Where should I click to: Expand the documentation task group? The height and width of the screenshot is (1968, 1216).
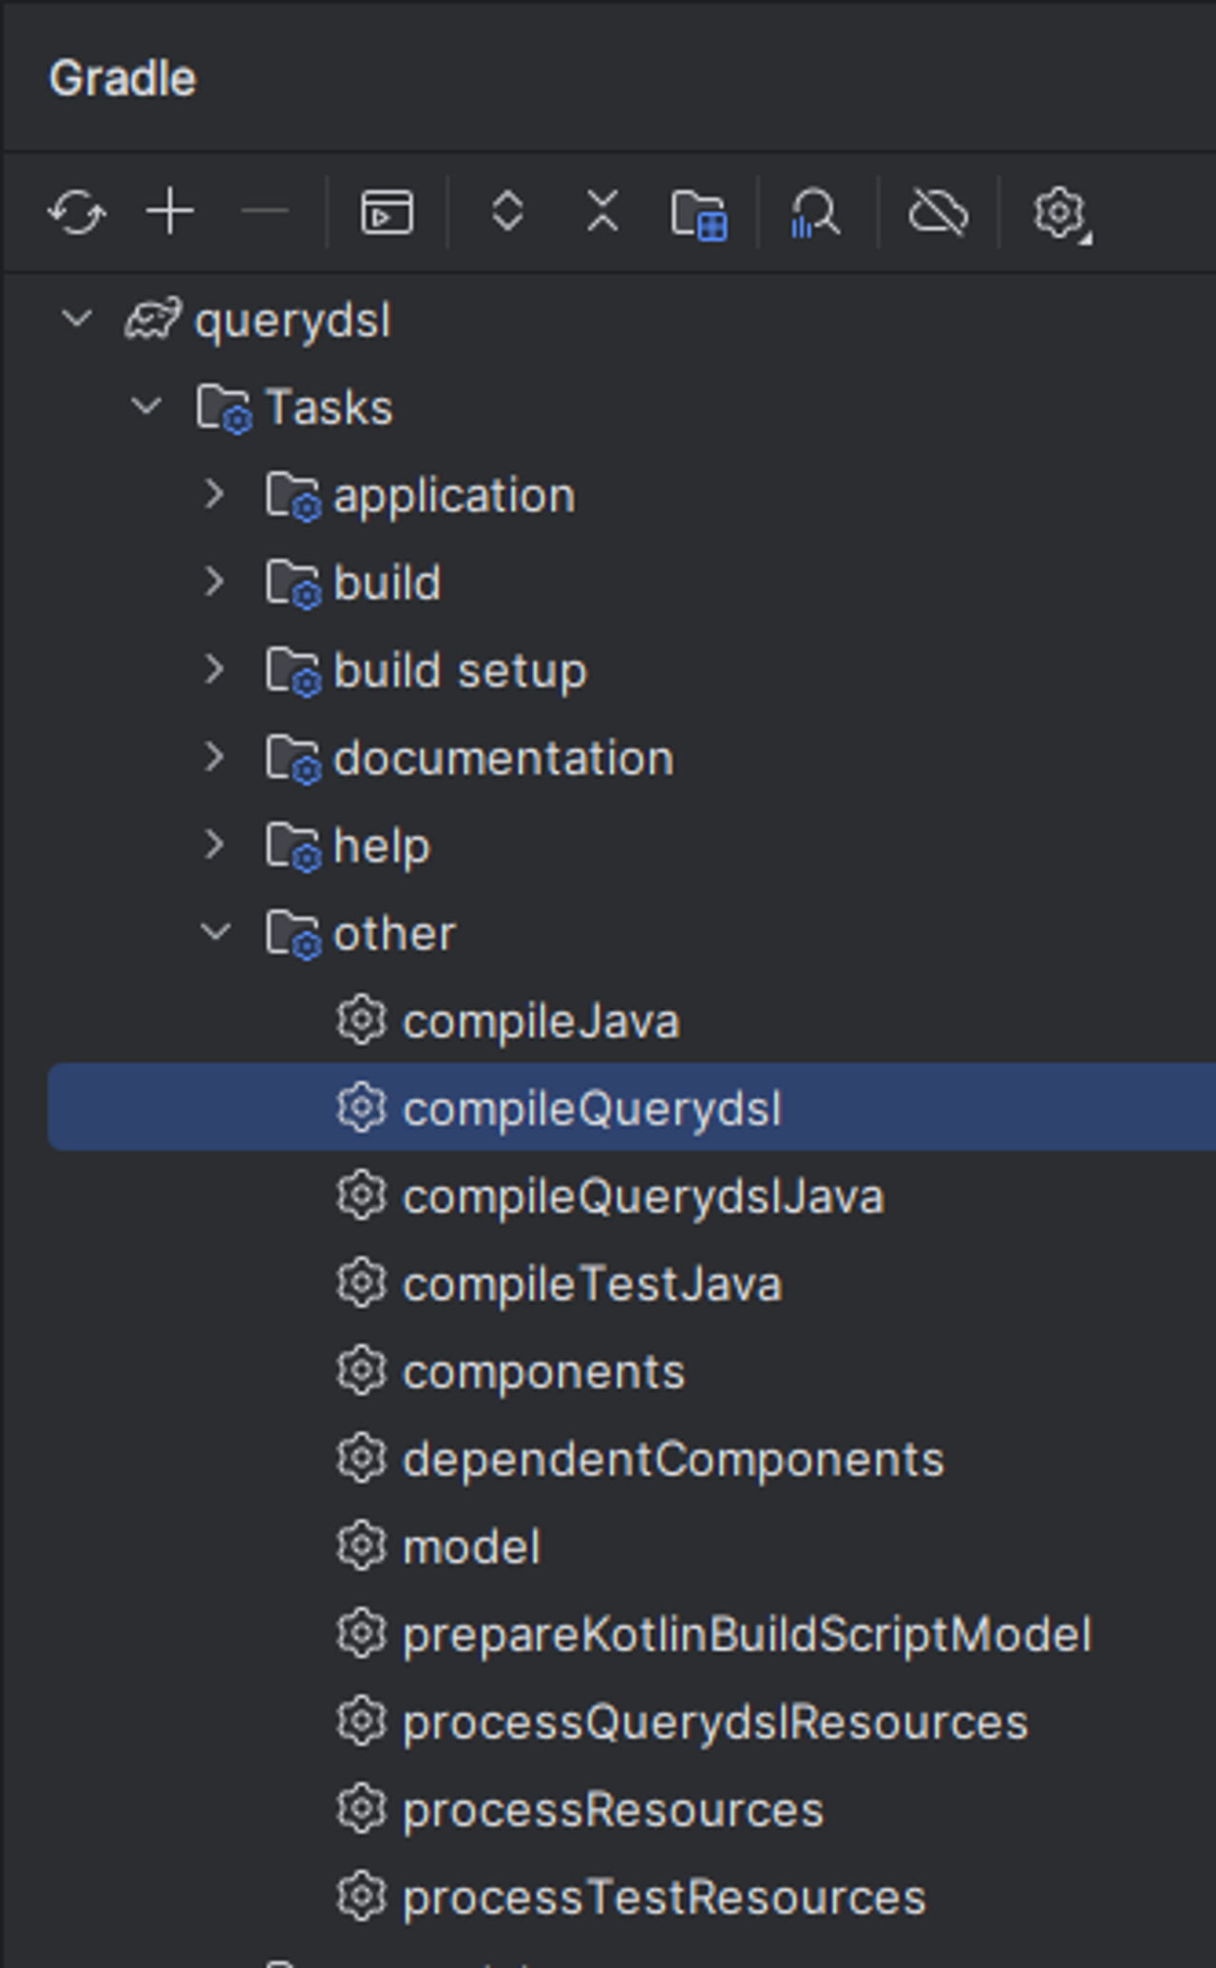[x=215, y=757]
